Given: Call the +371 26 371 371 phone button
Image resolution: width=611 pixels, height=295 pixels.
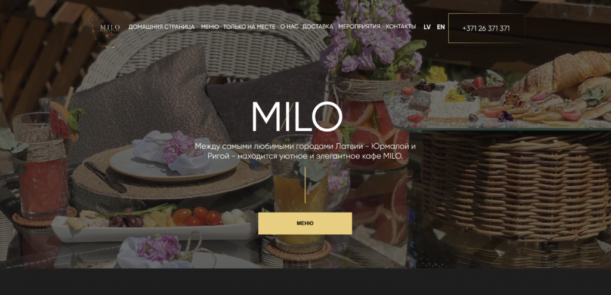Looking at the screenshot, I should point(486,28).
